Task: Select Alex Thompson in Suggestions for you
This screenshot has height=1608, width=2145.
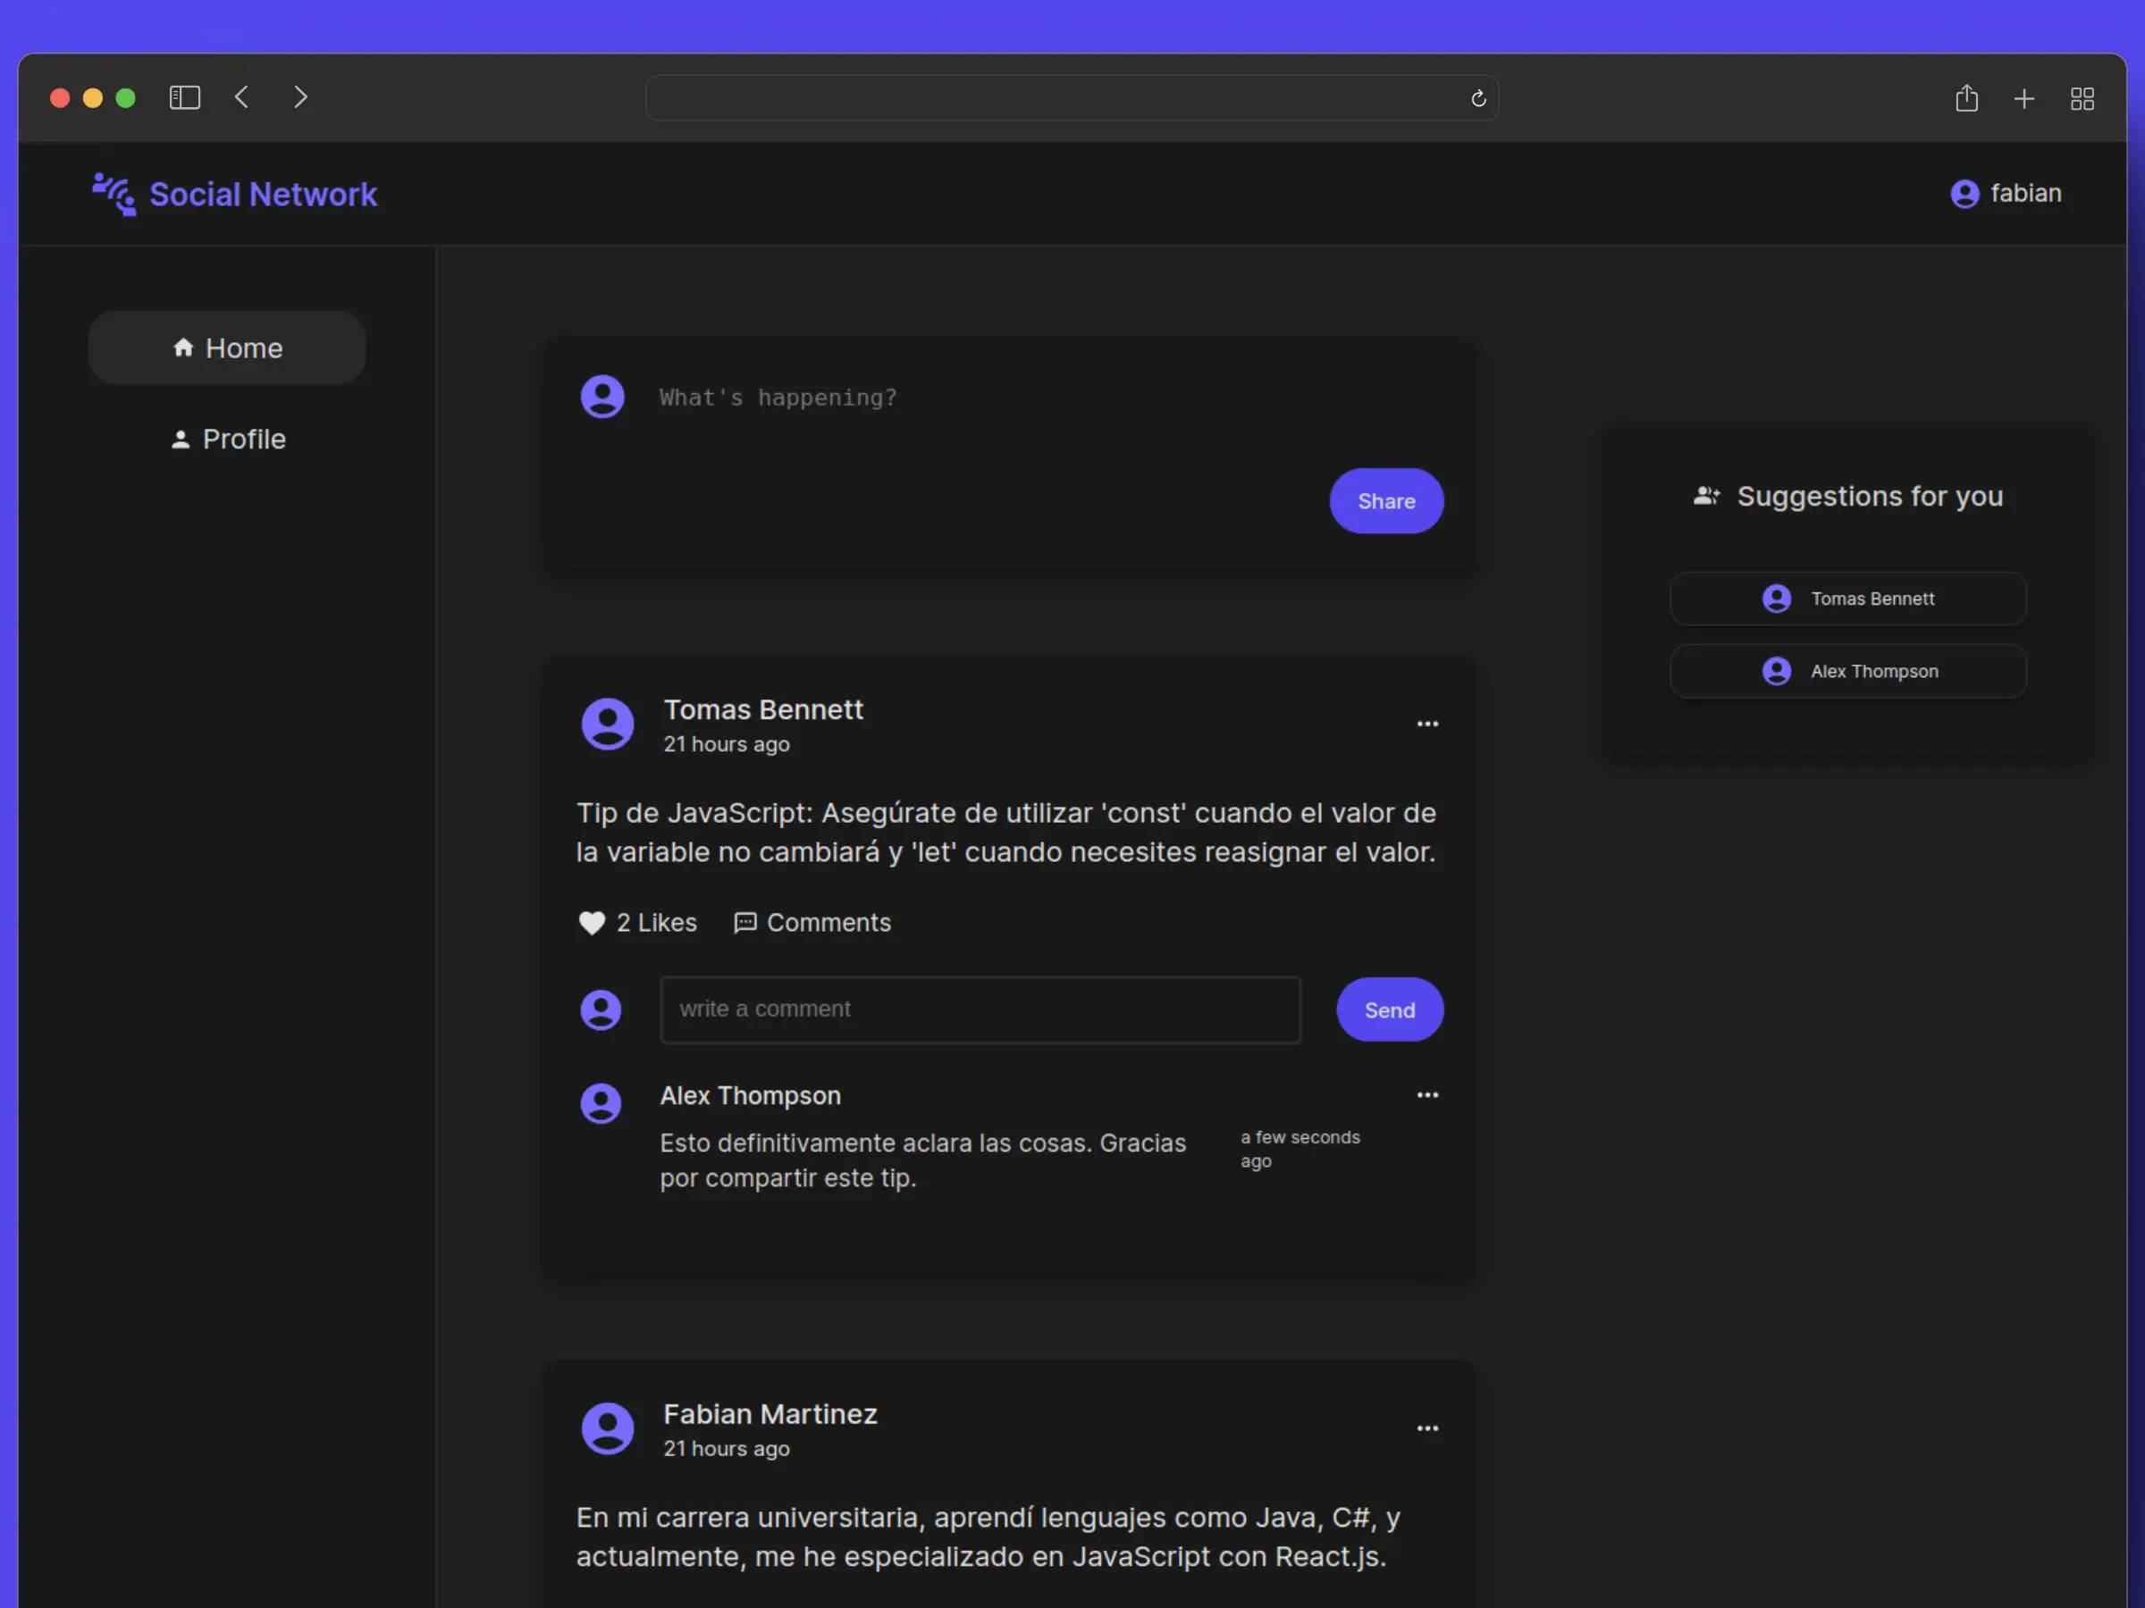Action: (x=1847, y=672)
